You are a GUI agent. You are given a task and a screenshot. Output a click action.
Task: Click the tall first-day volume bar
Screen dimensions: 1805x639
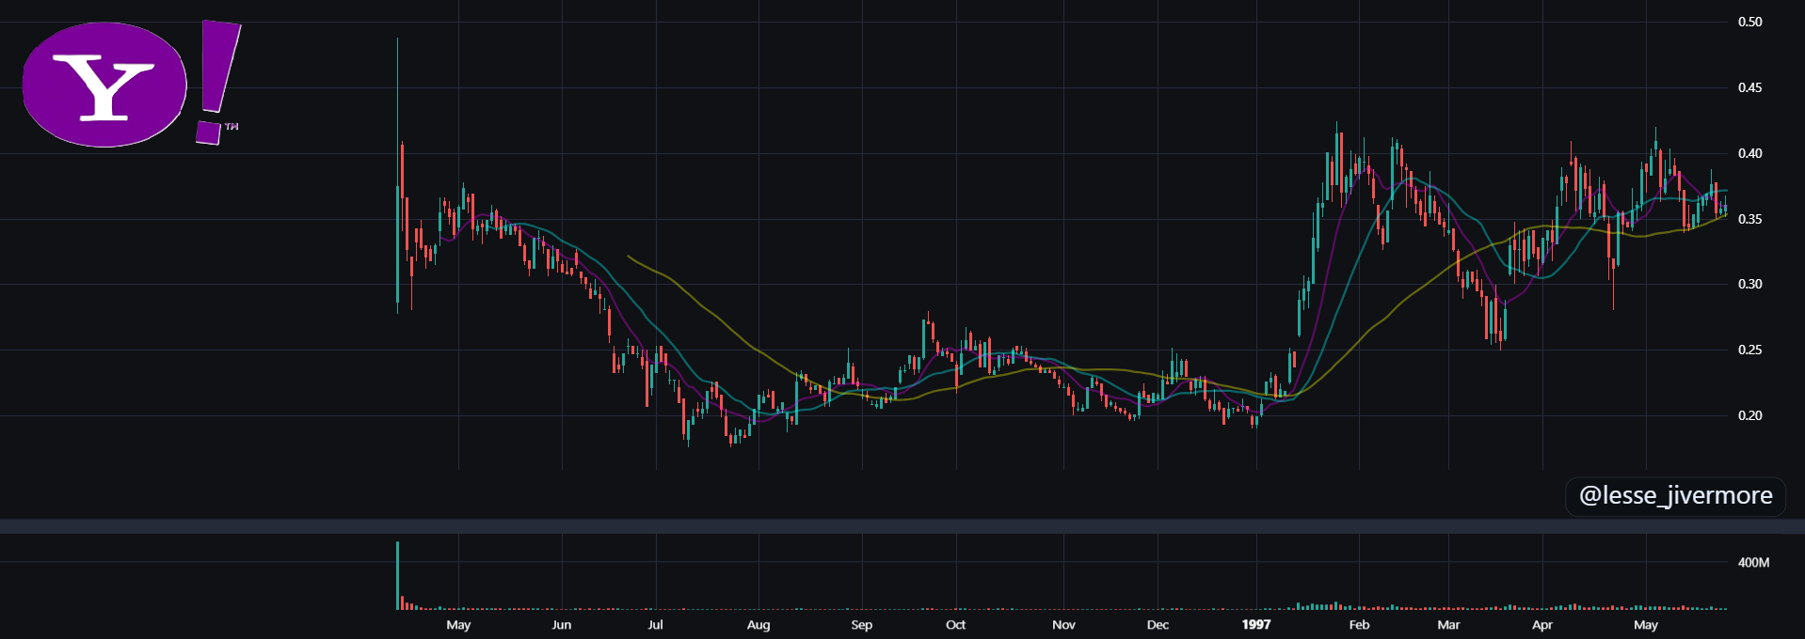pyautogui.click(x=397, y=575)
